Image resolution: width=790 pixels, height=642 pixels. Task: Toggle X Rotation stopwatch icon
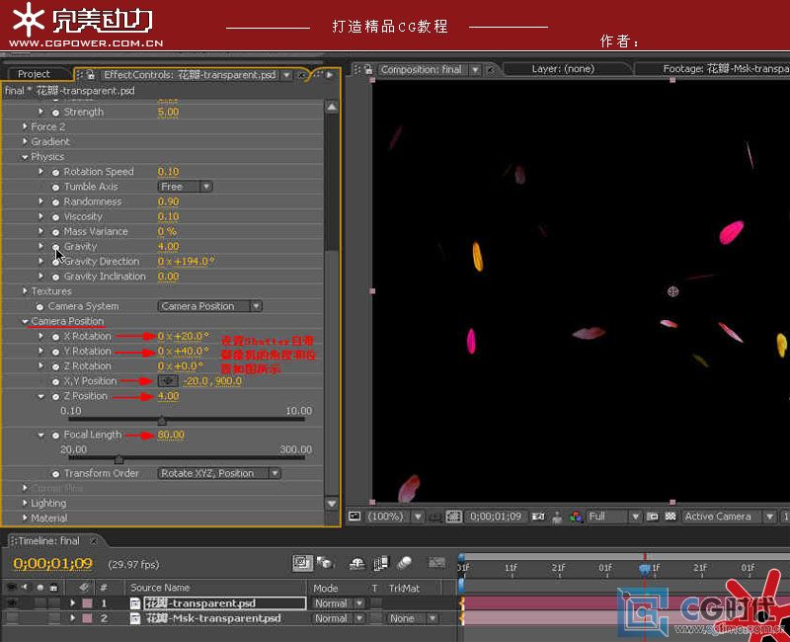56,337
